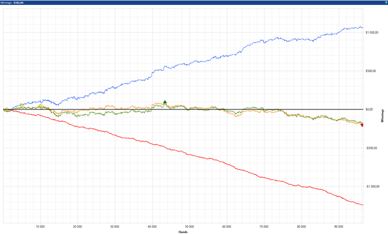Click the green triangle peak marker
Image resolution: width=388 pixels, height=235 pixels.
click(x=165, y=102)
